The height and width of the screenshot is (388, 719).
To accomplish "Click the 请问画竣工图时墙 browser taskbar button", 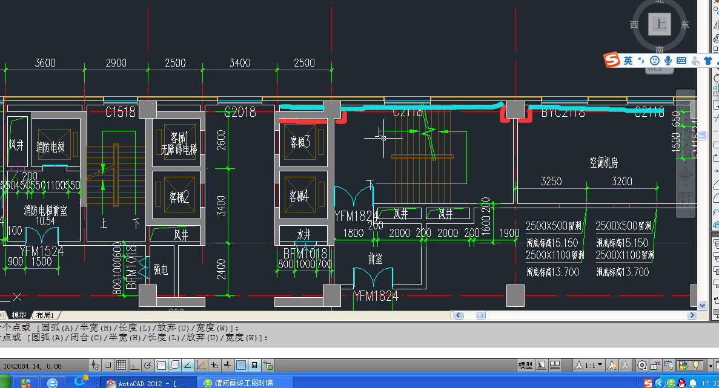I will [245, 383].
